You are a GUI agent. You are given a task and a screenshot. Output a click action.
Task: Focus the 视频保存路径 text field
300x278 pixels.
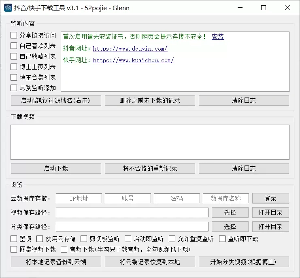pyautogui.click(x=132, y=212)
